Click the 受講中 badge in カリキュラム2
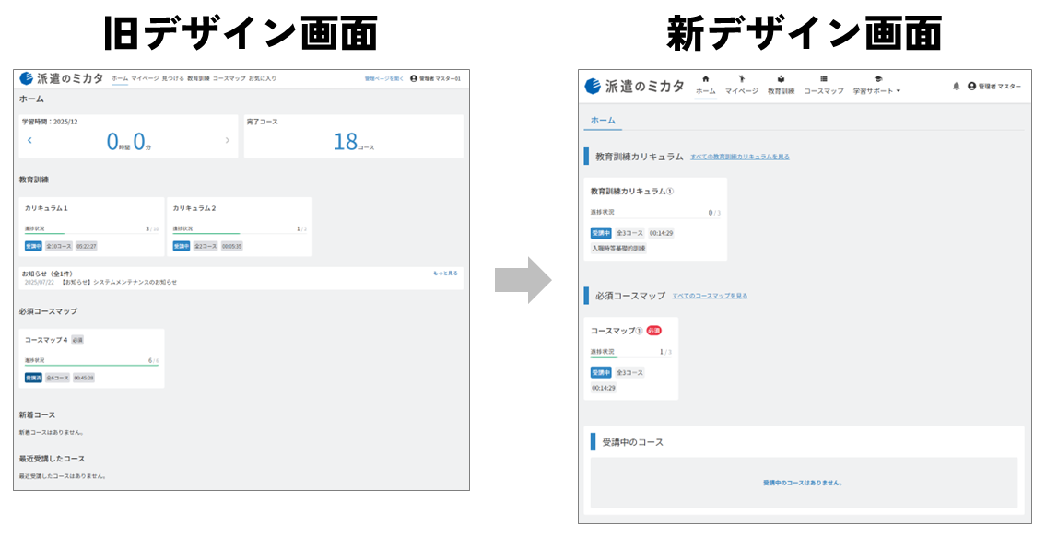The height and width of the screenshot is (537, 1046). 182,246
